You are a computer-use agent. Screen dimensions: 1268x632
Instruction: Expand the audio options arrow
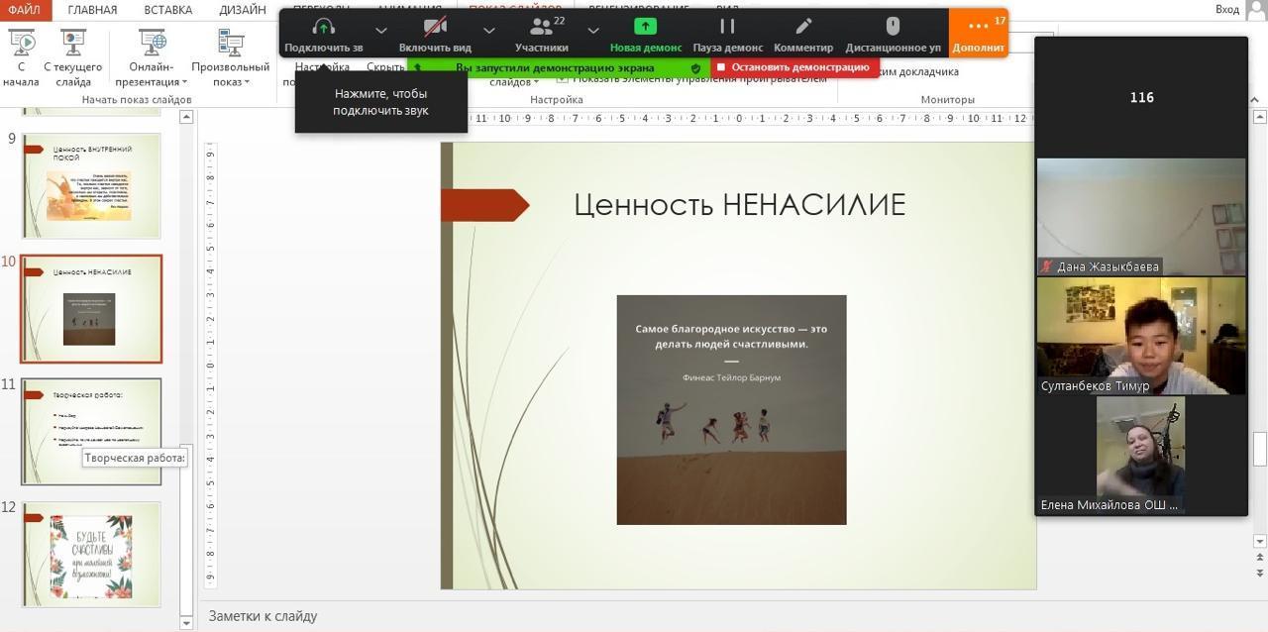(380, 31)
